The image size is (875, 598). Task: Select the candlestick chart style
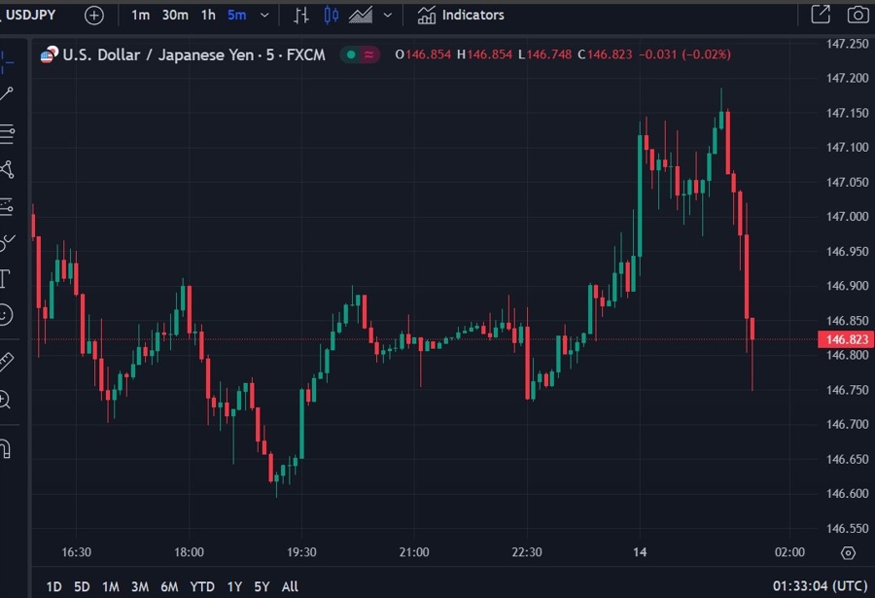332,15
